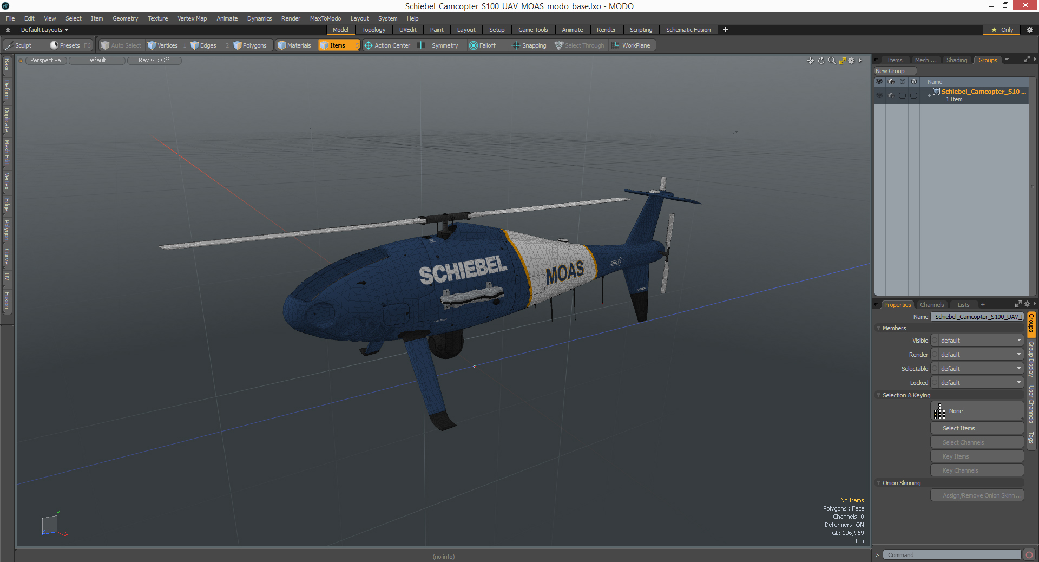Click the Select Items button
1039x562 pixels.
[x=977, y=428]
